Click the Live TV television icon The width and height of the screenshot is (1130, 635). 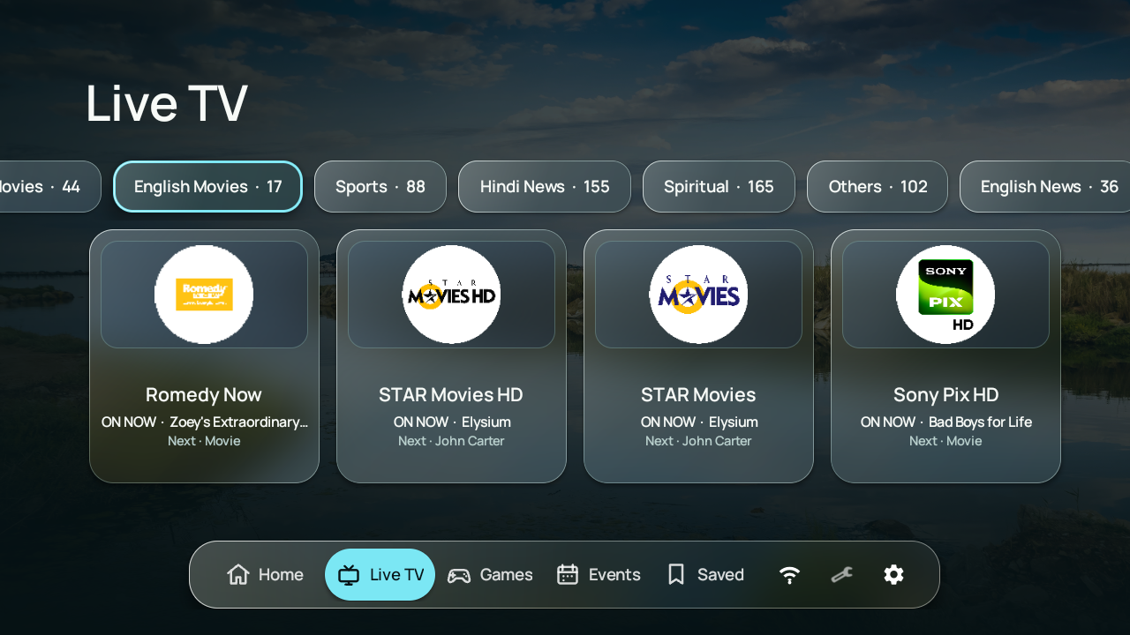[349, 575]
